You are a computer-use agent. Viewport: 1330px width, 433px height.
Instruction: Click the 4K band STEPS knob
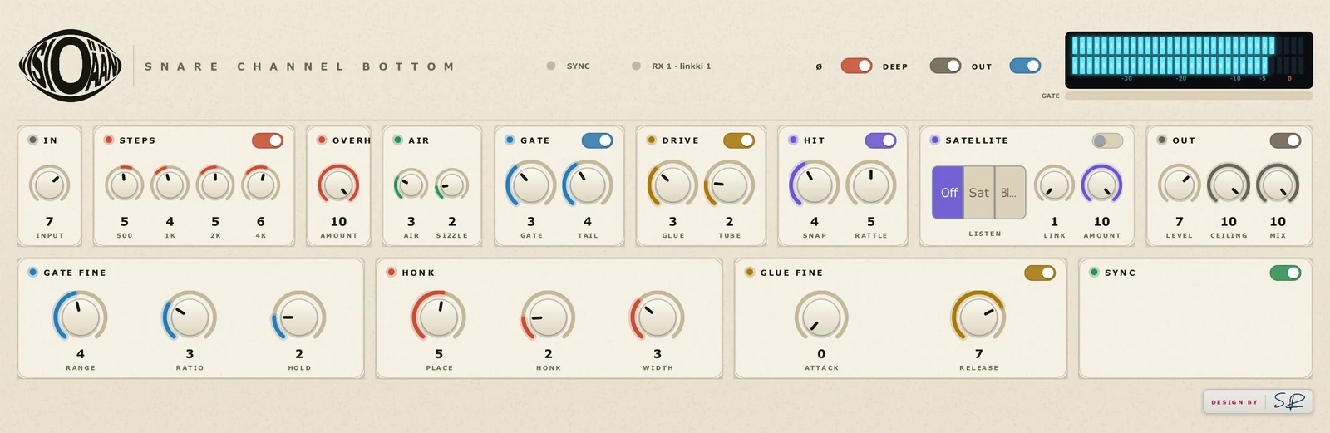point(260,185)
